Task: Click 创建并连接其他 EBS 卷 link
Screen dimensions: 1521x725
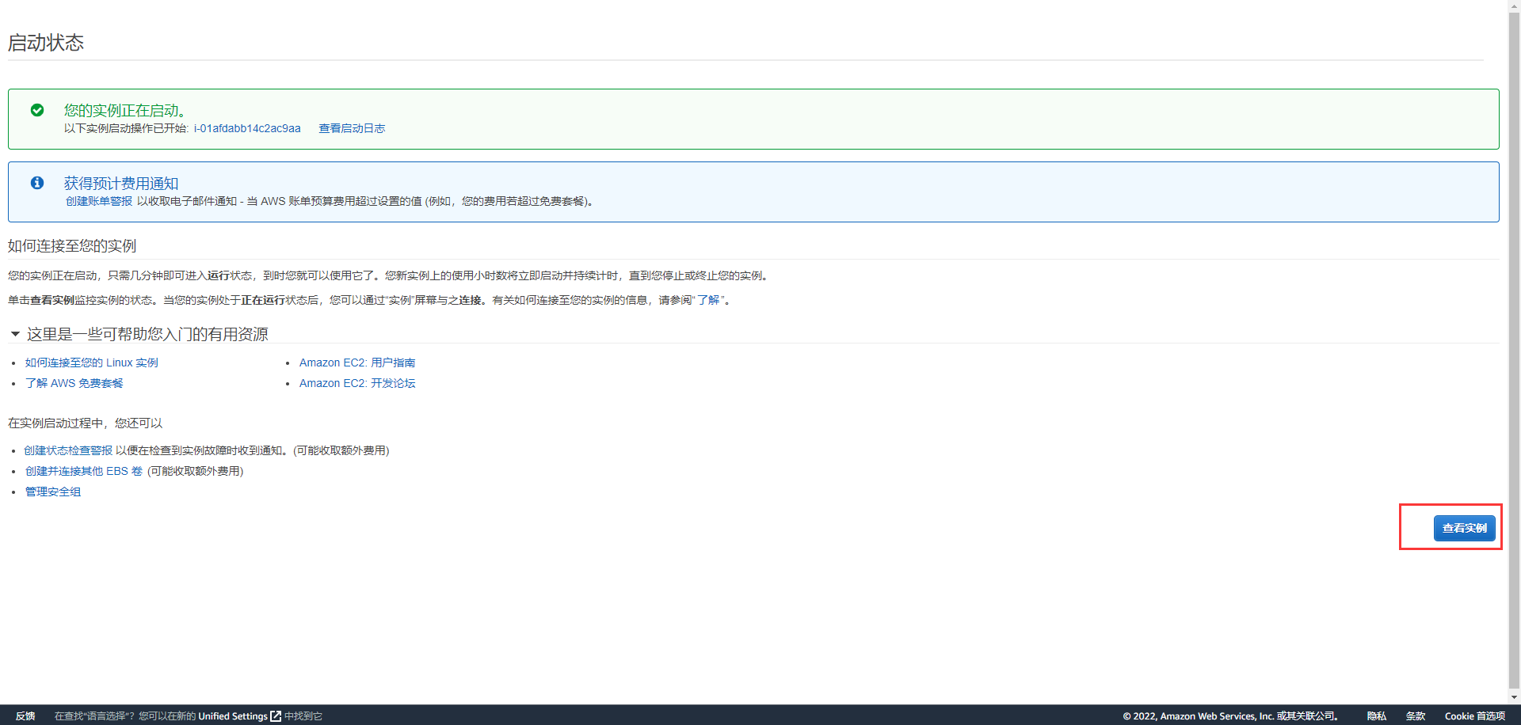Action: [x=83, y=471]
